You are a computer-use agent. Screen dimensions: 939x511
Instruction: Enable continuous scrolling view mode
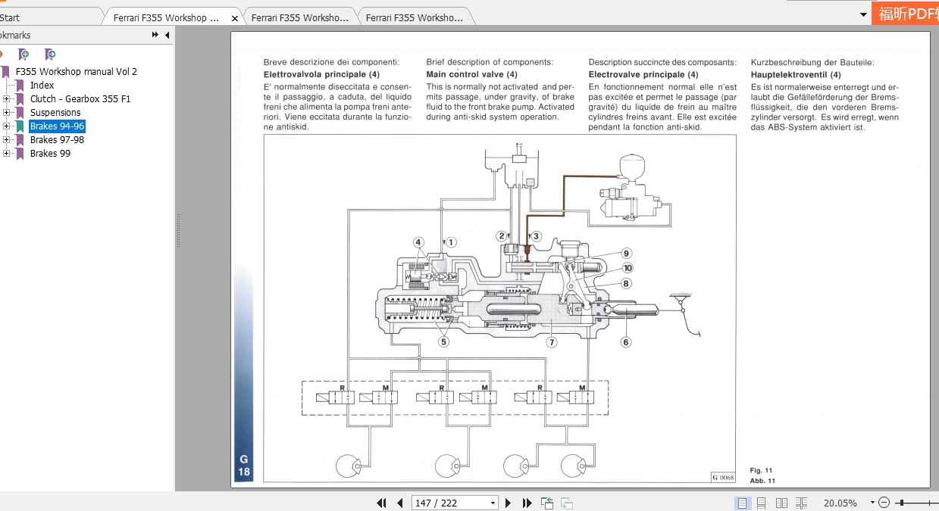coord(761,502)
